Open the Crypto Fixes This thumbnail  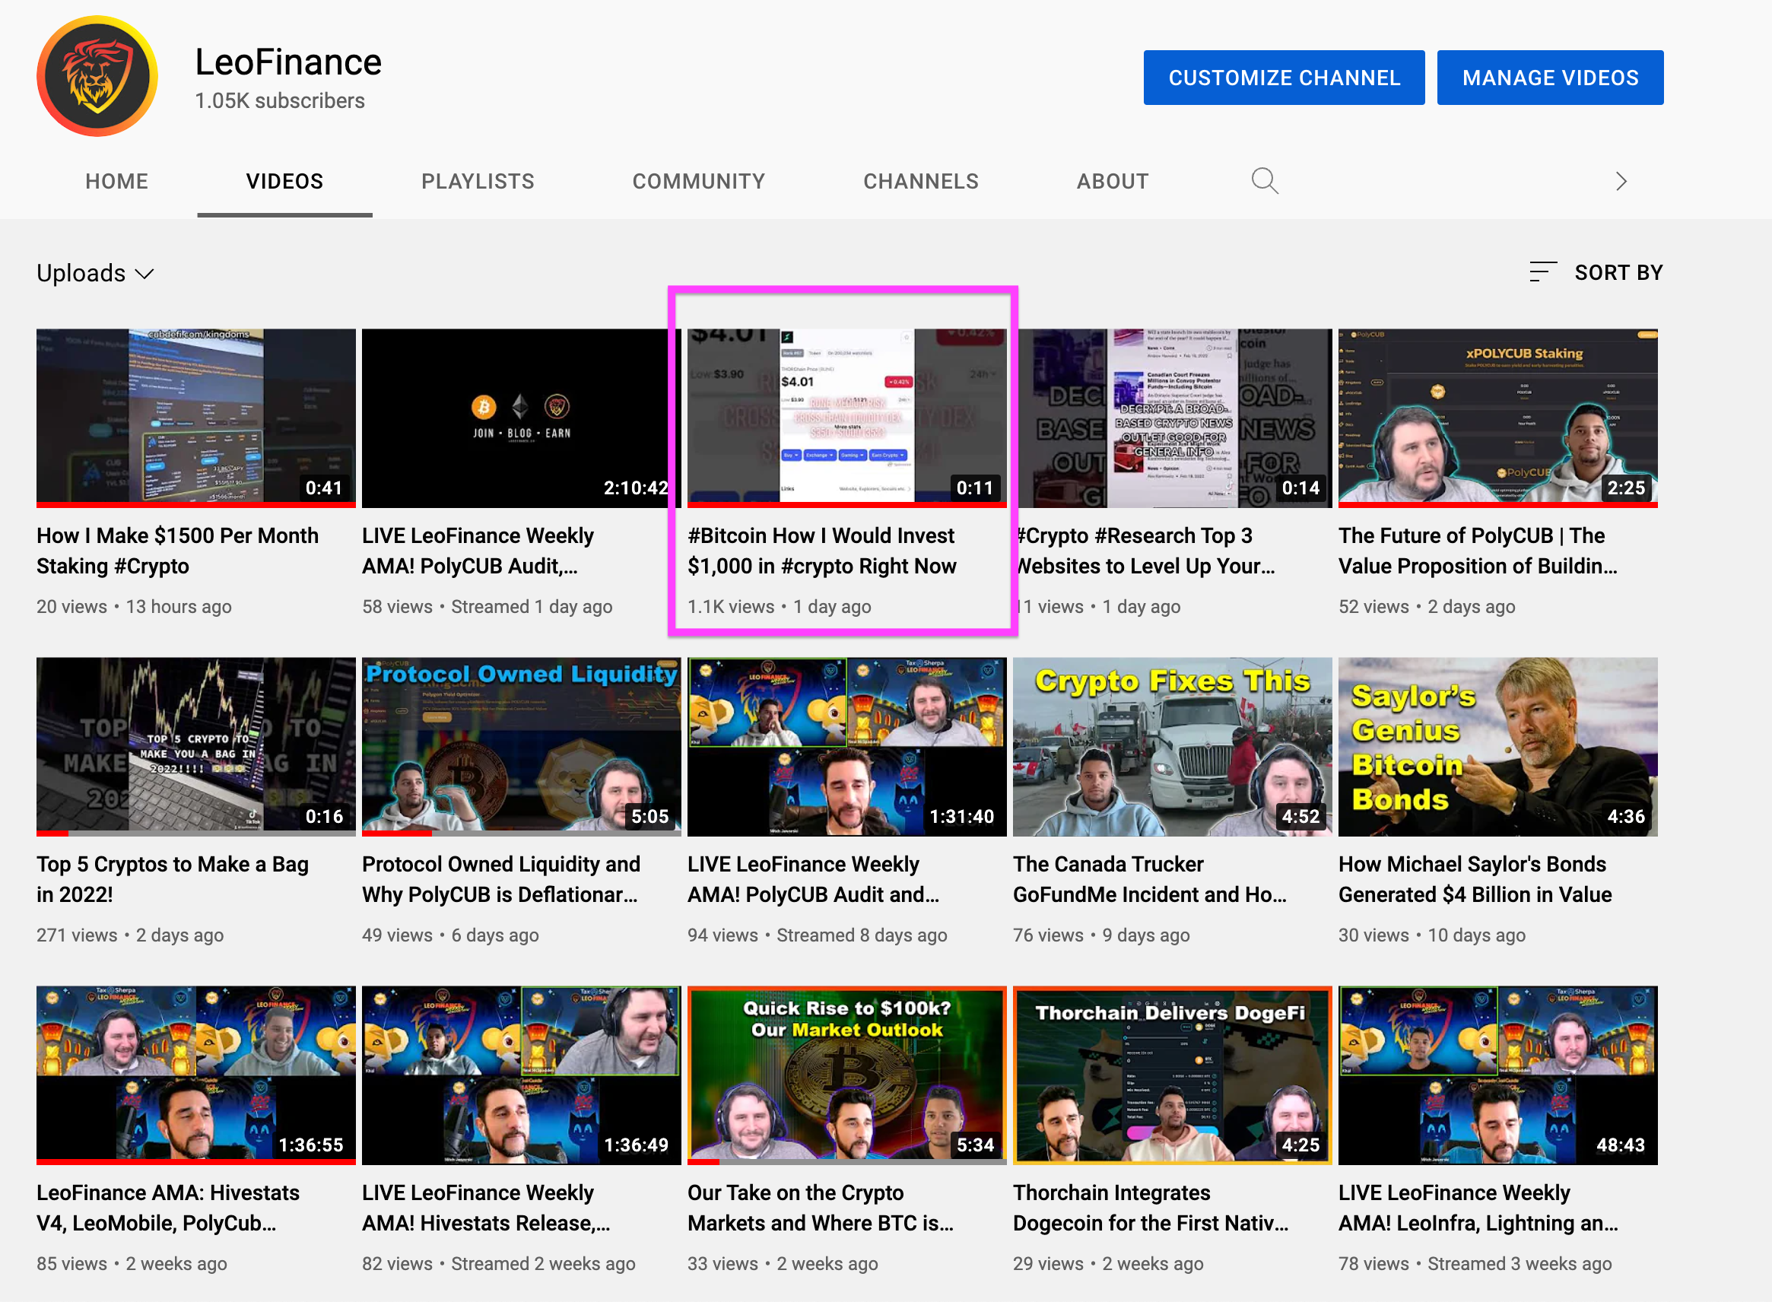pyautogui.click(x=1172, y=746)
